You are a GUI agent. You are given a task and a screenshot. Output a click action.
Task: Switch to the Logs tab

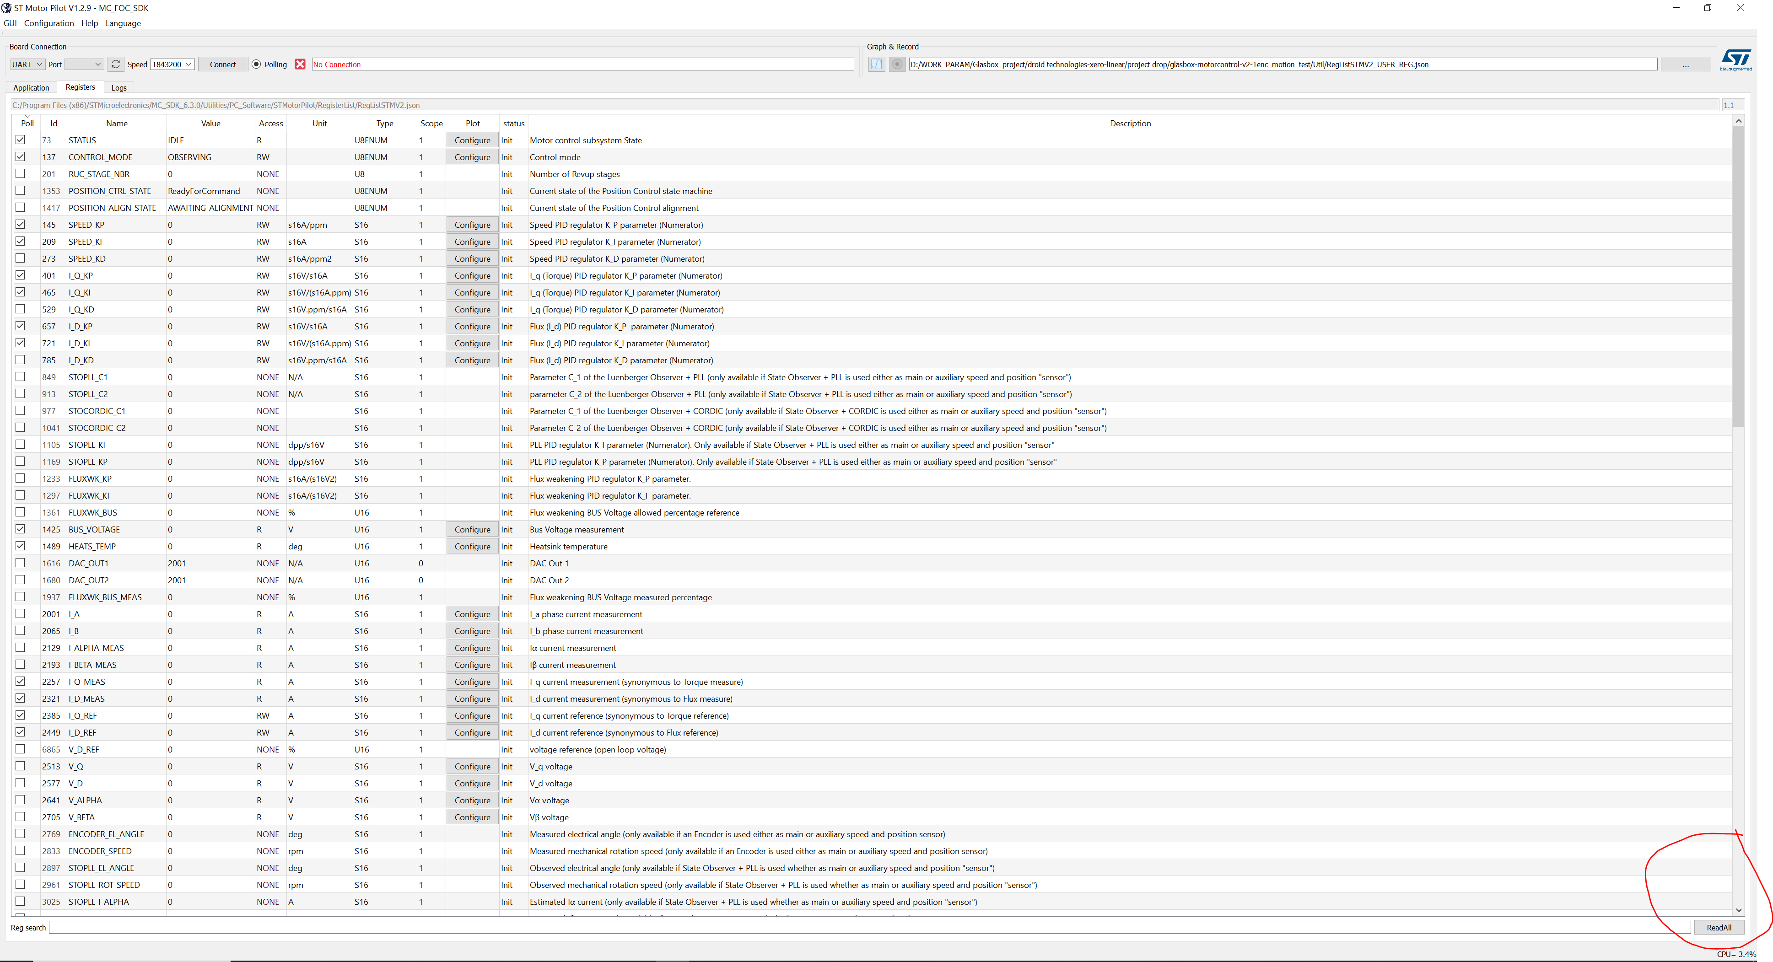[x=119, y=87]
